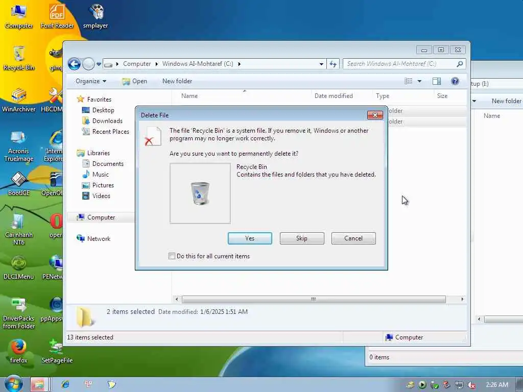
Task: Click Skip in the Delete File dialog
Action: 301,238
